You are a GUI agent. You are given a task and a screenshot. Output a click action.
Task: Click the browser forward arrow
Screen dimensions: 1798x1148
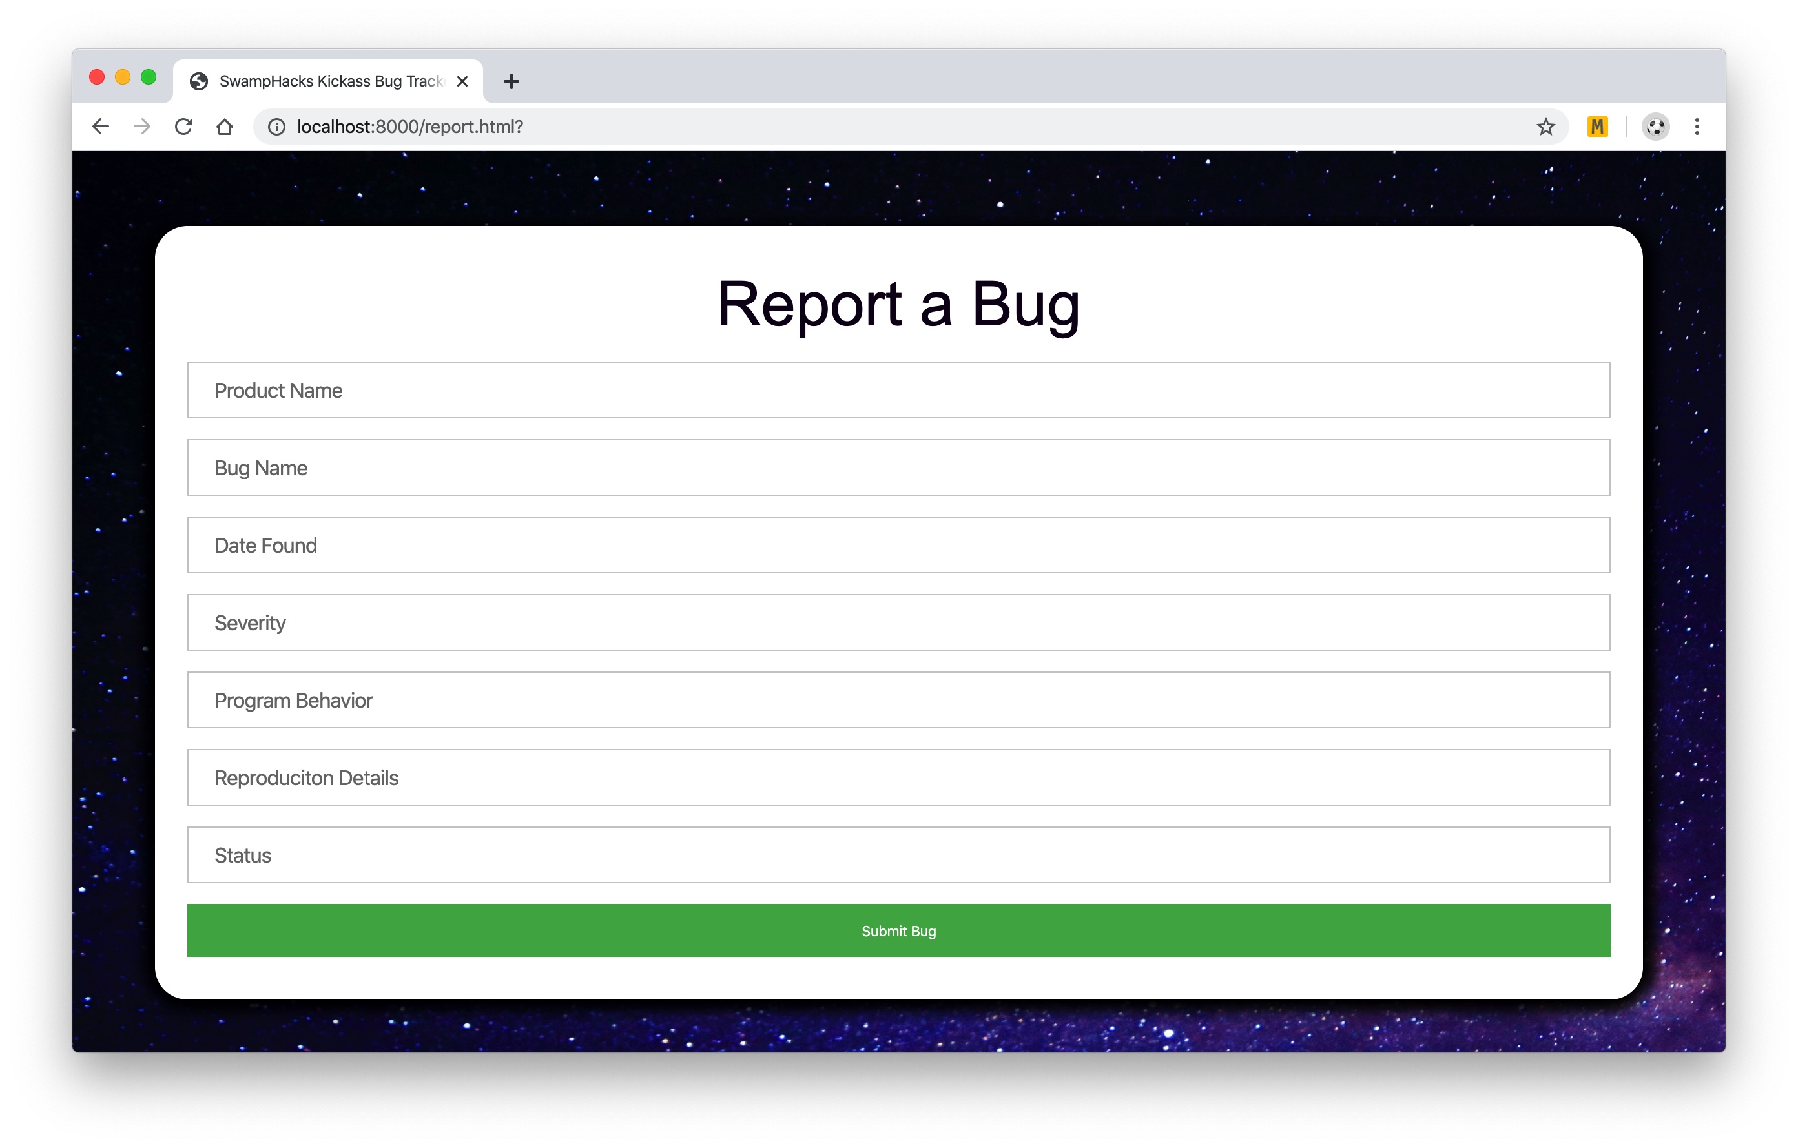(x=142, y=127)
